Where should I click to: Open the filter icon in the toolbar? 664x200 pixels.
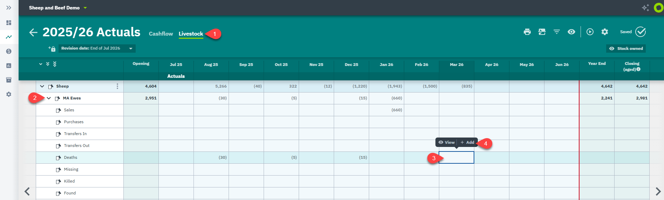556,32
